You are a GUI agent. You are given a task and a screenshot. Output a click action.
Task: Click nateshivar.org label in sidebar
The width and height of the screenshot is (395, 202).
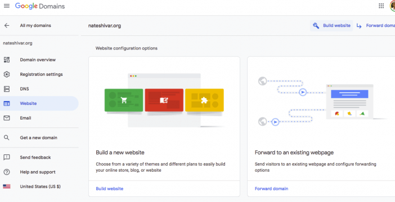pyautogui.click(x=17, y=43)
